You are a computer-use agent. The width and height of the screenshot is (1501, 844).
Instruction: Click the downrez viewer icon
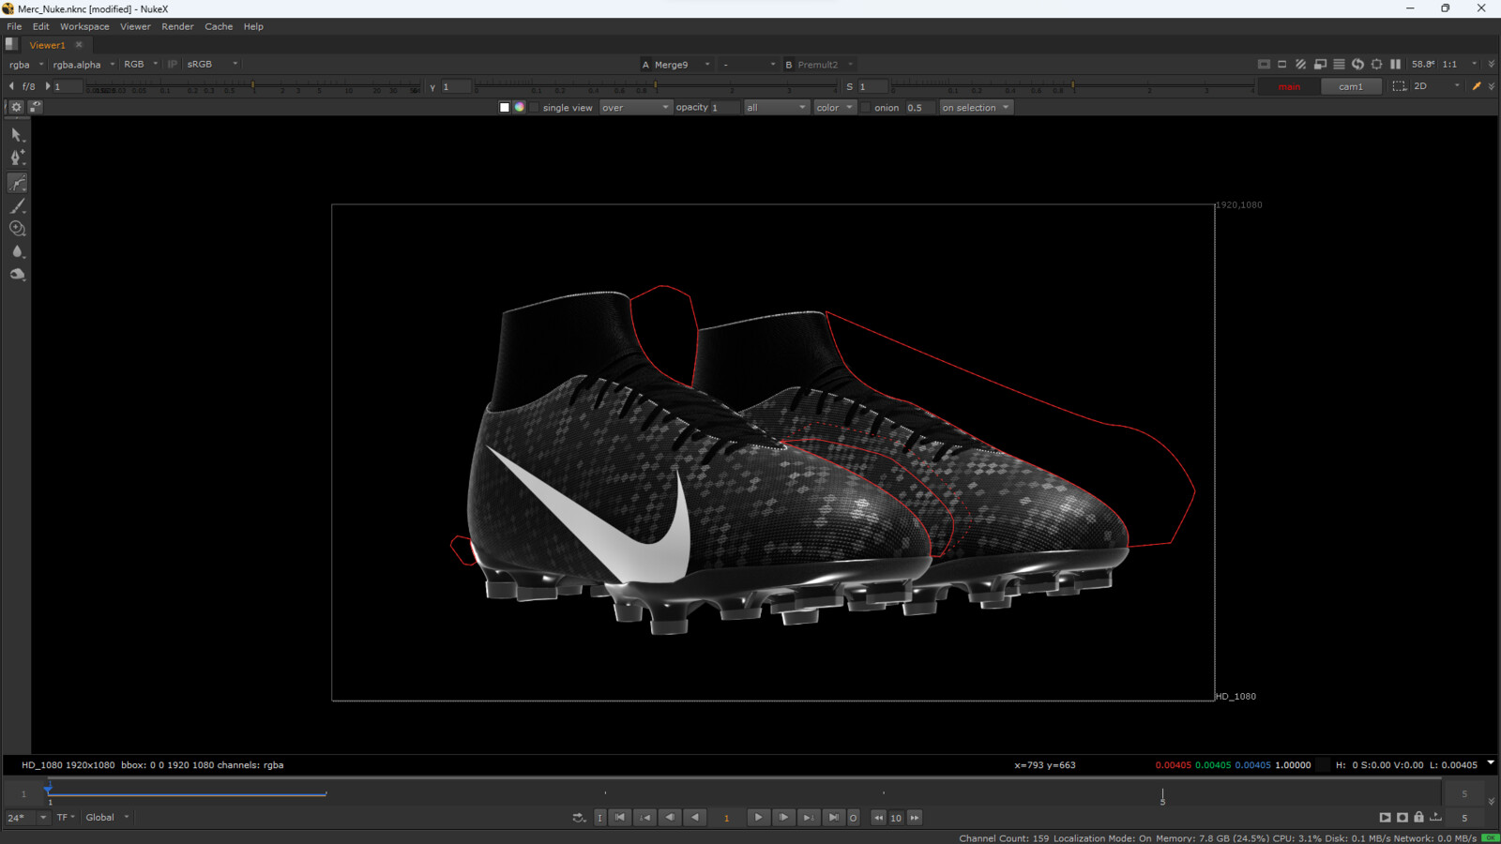(x=1320, y=64)
